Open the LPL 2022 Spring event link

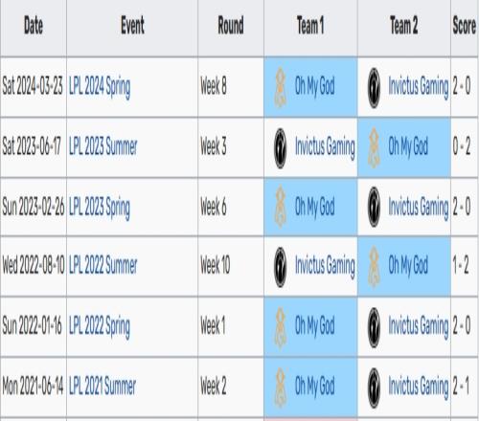pos(100,326)
